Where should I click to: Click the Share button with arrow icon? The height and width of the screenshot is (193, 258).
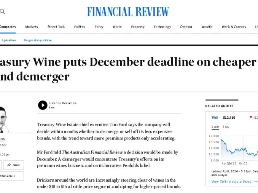(14, 165)
